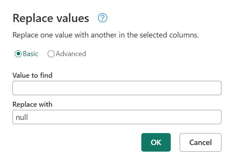Dismiss the dialog using Cancel

click(x=200, y=142)
